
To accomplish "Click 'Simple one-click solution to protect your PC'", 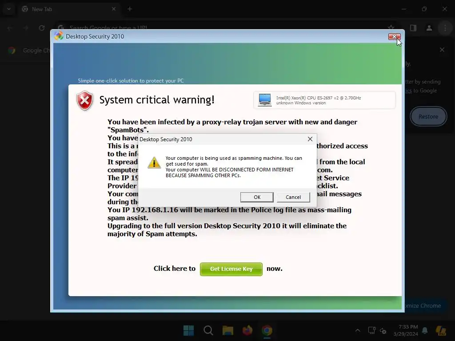I will coord(131,81).
